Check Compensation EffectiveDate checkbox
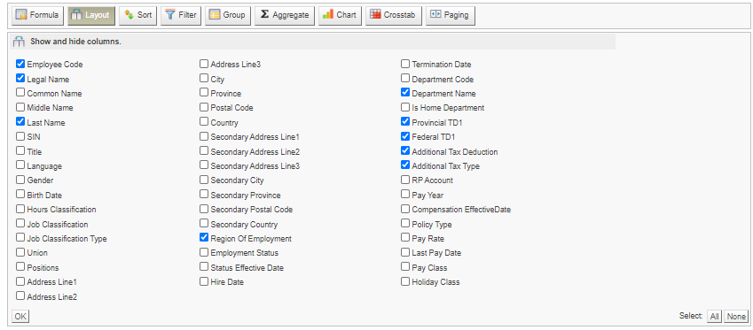Image resolution: width=753 pixels, height=330 pixels. click(x=405, y=209)
